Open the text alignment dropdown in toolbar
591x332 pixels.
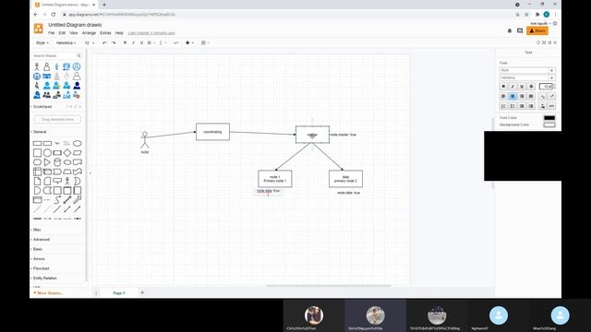(x=151, y=43)
